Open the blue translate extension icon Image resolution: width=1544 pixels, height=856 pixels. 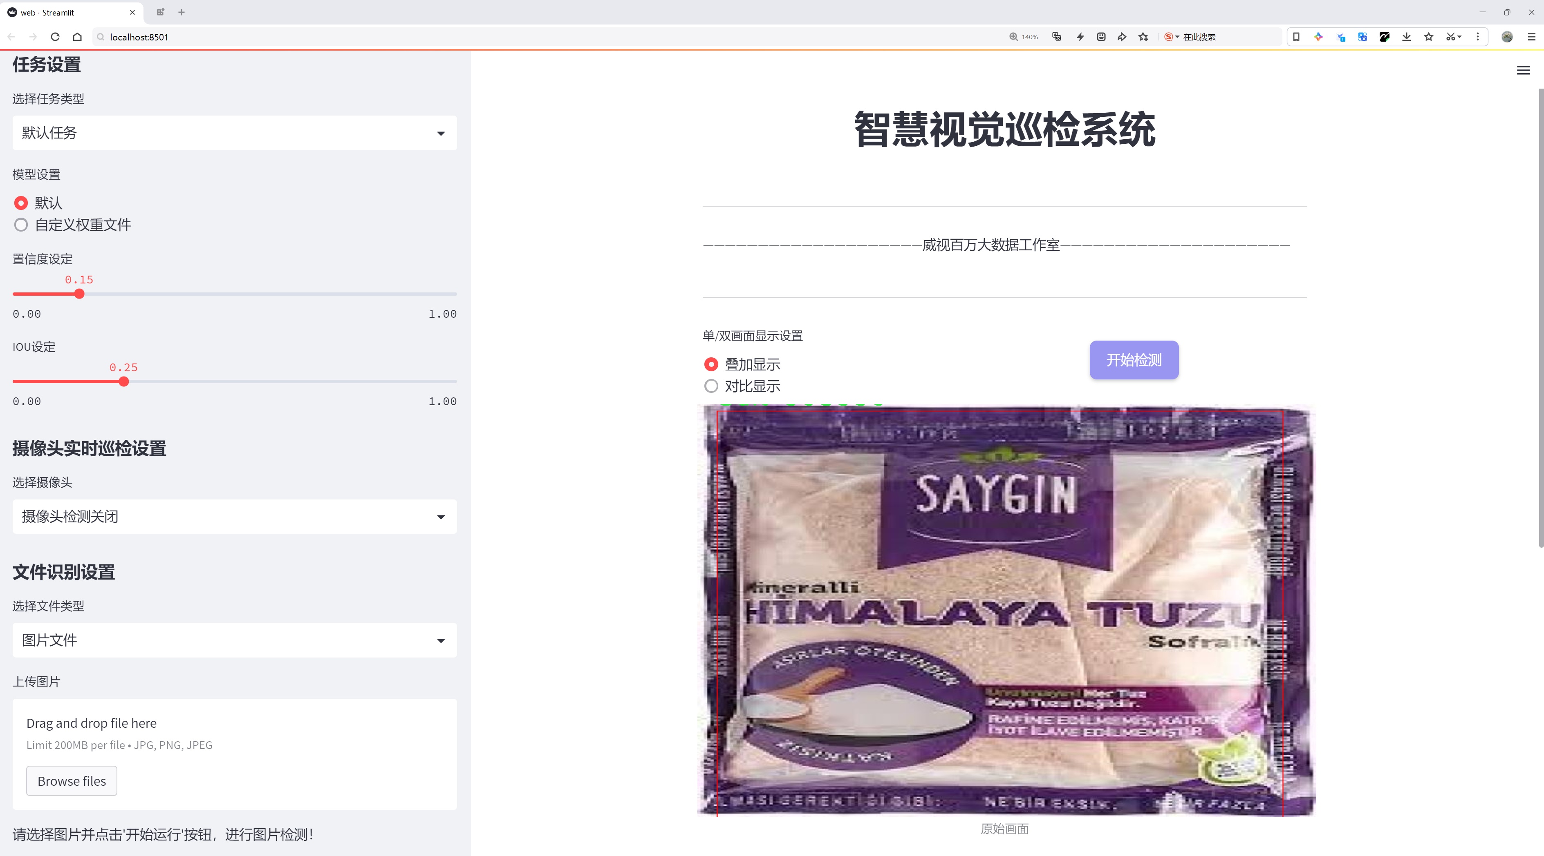coord(1362,37)
